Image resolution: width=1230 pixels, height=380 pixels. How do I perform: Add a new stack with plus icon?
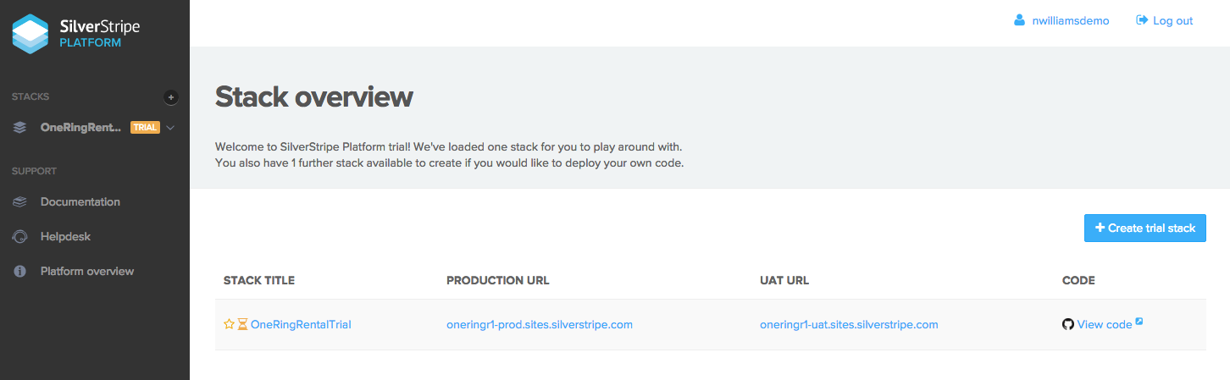coord(170,97)
